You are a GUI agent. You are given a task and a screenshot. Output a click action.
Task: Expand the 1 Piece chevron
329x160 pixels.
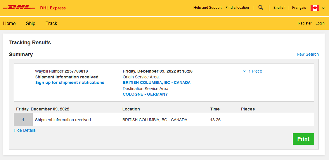tap(244, 71)
